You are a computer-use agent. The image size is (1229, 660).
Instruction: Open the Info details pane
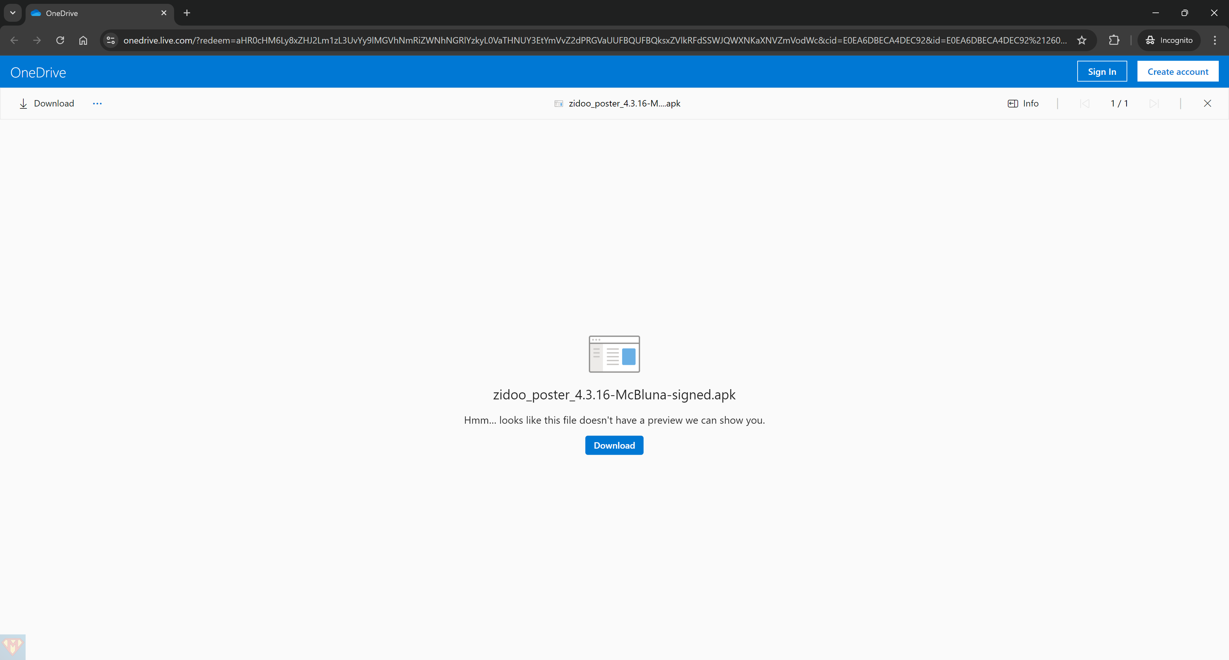tap(1023, 103)
